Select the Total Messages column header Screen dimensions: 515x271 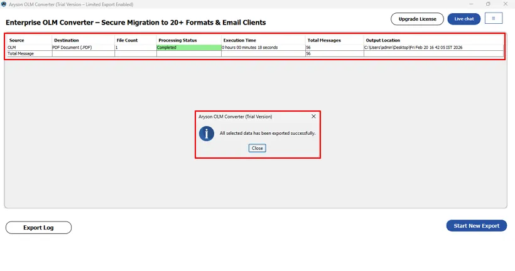pyautogui.click(x=335, y=40)
